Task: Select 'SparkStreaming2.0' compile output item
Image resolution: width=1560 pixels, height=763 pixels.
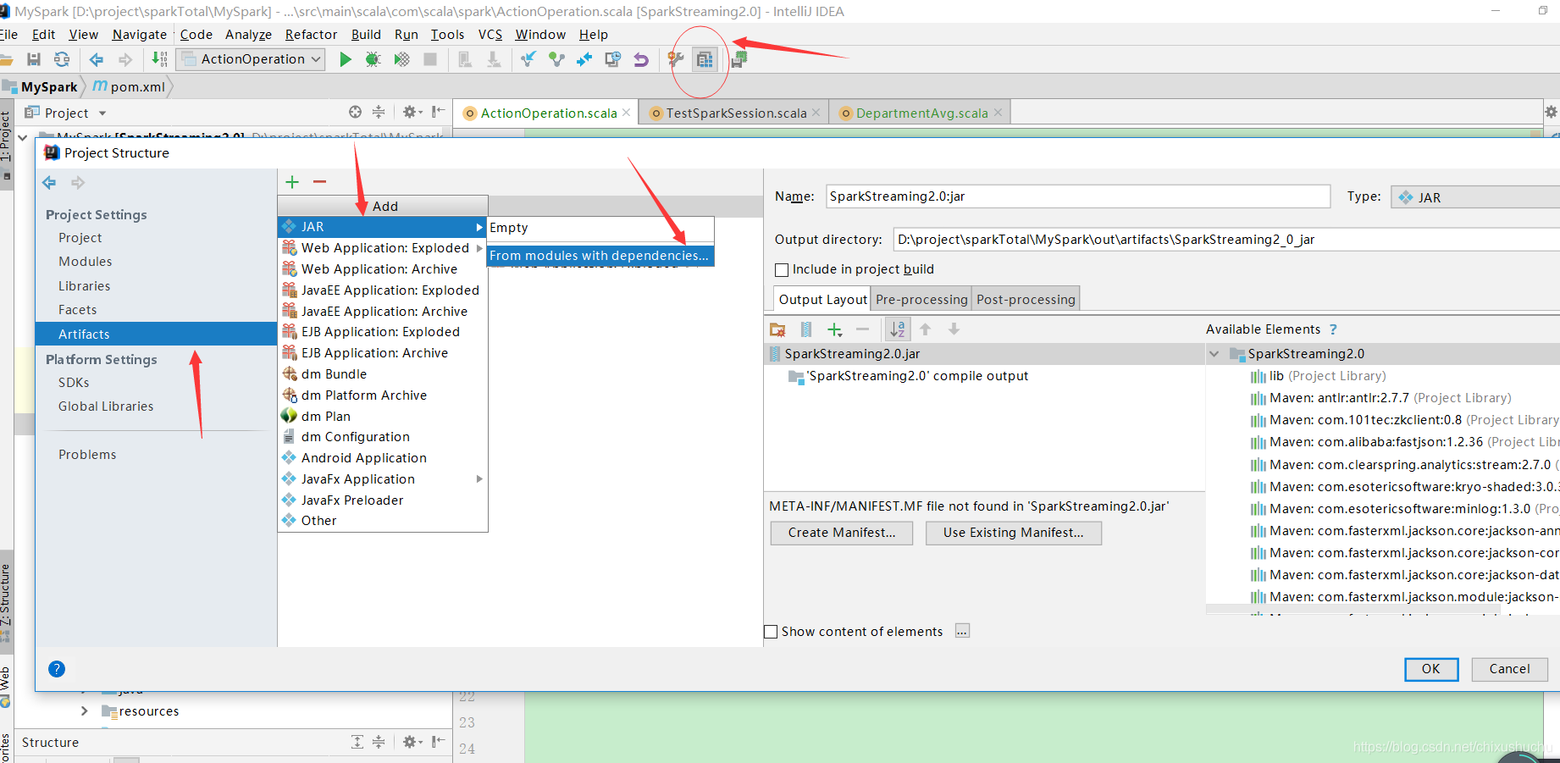Action: tap(908, 376)
